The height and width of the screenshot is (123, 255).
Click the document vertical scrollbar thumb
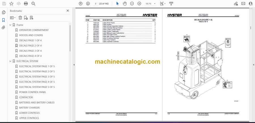[x=251, y=28]
